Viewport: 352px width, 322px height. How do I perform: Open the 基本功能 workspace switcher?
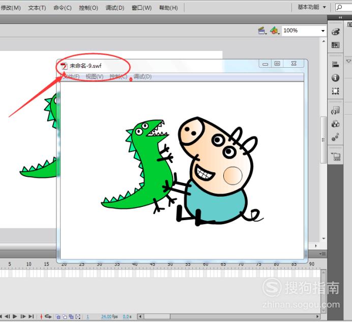tap(311, 7)
